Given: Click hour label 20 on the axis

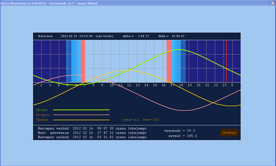Looking at the screenshot, I should pos(198,85).
